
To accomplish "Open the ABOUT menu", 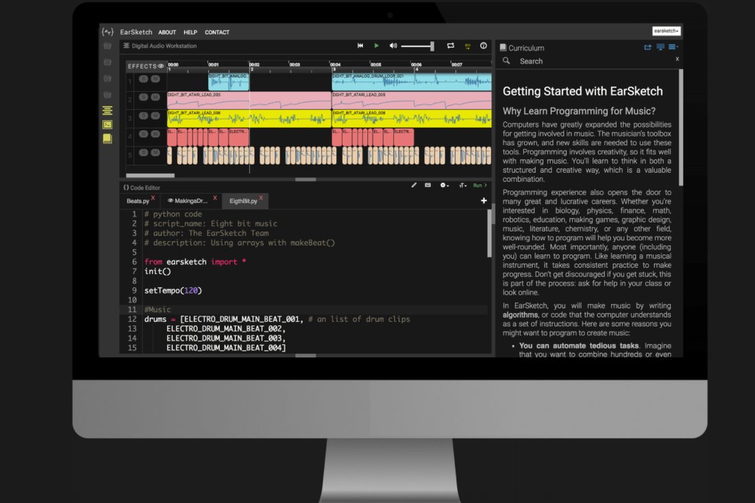I will pyautogui.click(x=167, y=32).
